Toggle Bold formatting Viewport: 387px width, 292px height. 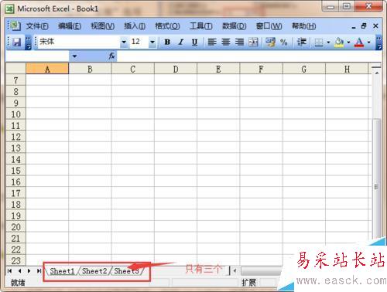coord(167,42)
